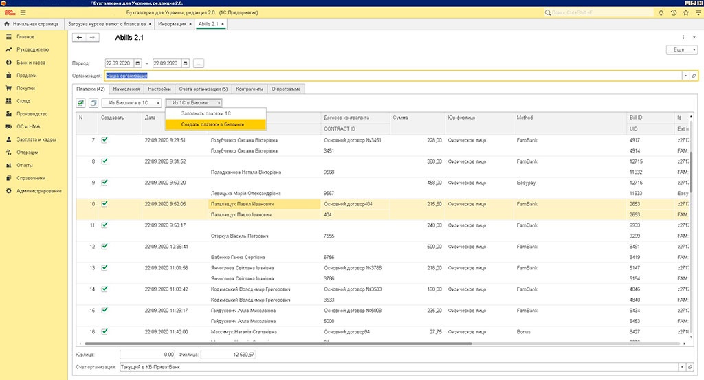Click the uncheck all payments icon
The width and height of the screenshot is (704, 380).
tap(93, 102)
